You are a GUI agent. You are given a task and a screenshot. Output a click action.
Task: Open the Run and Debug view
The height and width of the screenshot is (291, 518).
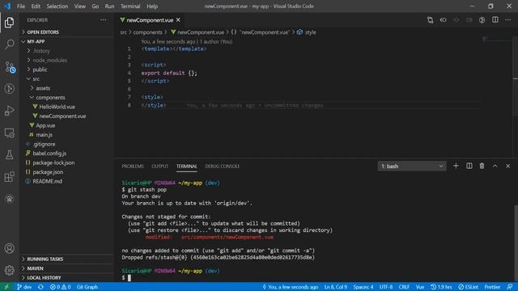click(x=9, y=111)
